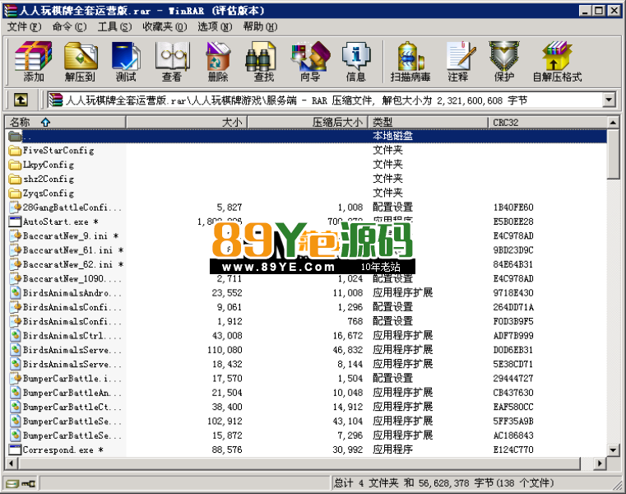
Task: Click the 添加 (Add) toolbar icon
Action: tap(34, 62)
